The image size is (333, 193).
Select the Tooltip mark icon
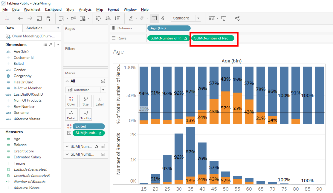pos(86,114)
